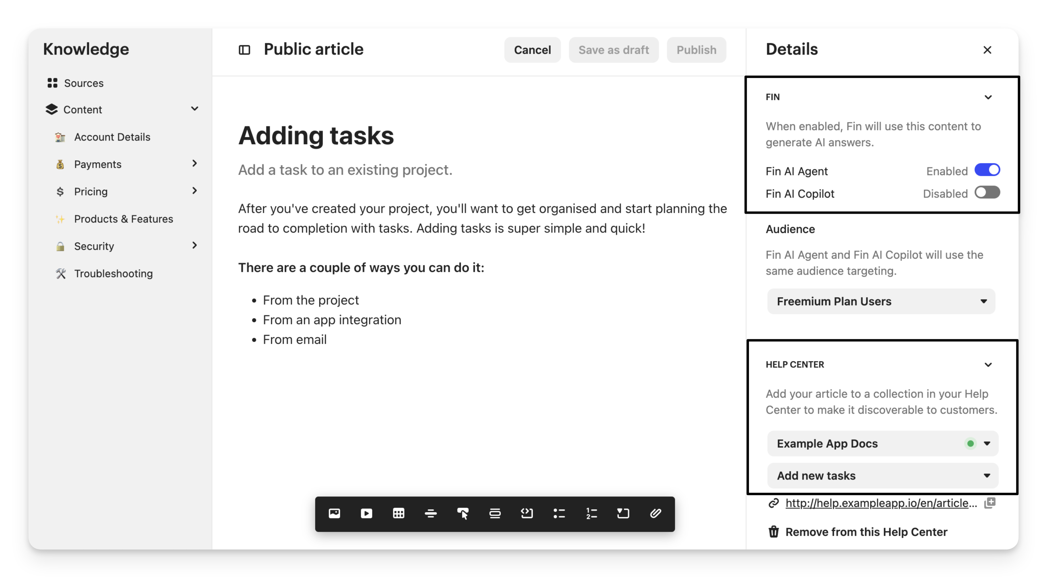Screen dimensions: 1047x578
Task: Open Sources in the Knowledge sidebar
Action: (x=84, y=83)
